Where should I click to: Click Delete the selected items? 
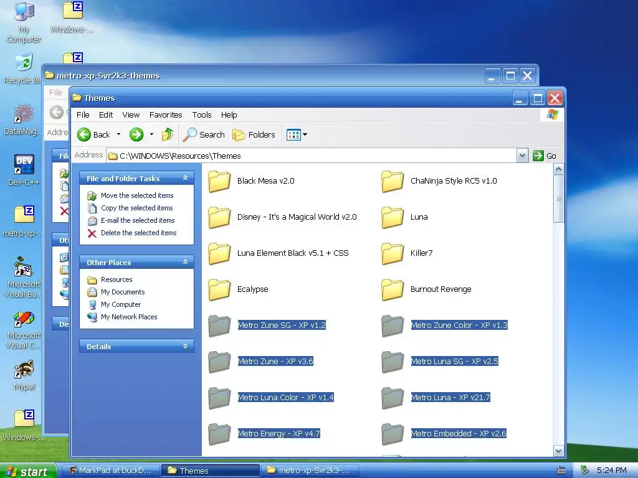click(x=132, y=233)
